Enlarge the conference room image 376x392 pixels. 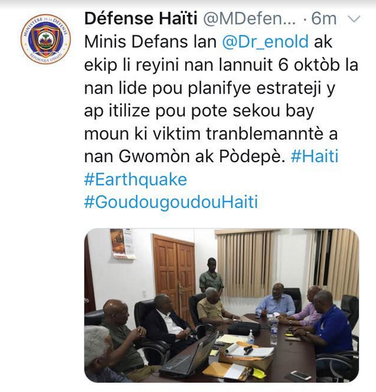[x=222, y=305]
